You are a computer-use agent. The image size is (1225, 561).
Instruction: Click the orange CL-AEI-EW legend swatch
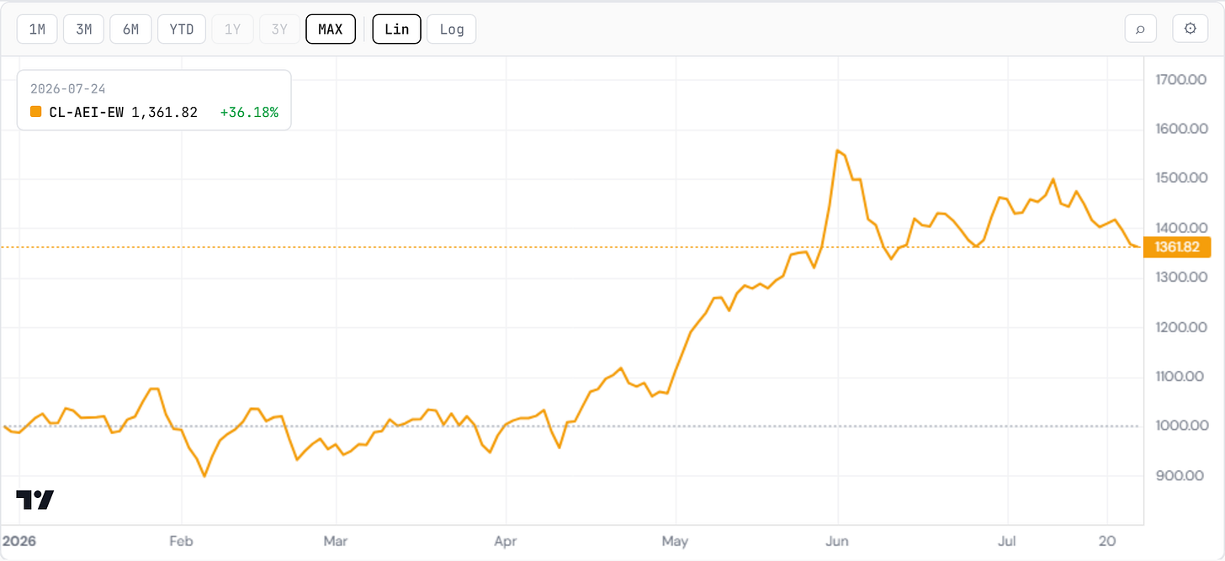point(35,112)
